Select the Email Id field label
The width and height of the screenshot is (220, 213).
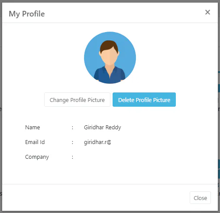pyautogui.click(x=35, y=142)
